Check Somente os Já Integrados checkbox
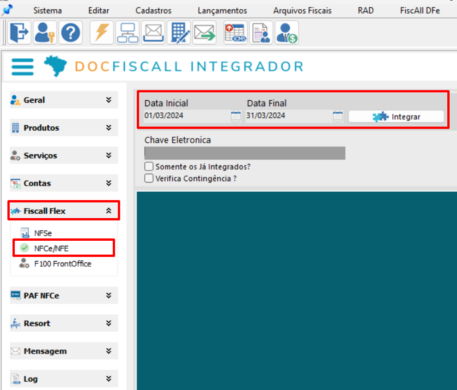 click(149, 166)
